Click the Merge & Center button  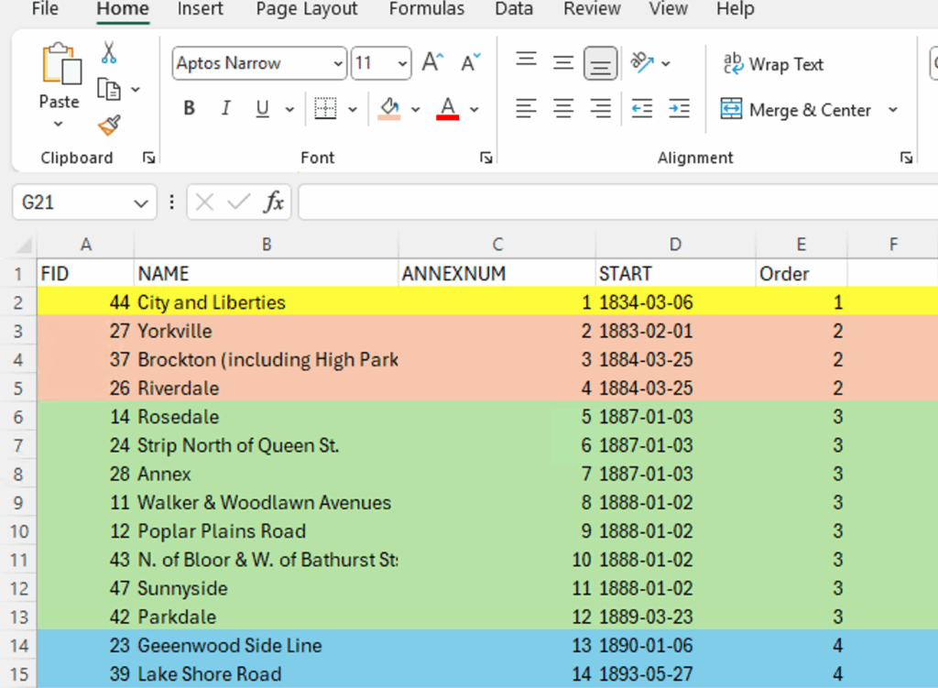click(x=797, y=110)
